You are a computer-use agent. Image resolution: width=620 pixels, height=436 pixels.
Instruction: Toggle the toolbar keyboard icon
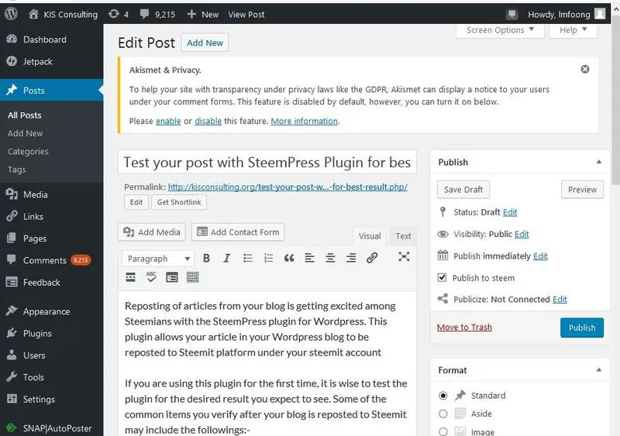pos(192,277)
